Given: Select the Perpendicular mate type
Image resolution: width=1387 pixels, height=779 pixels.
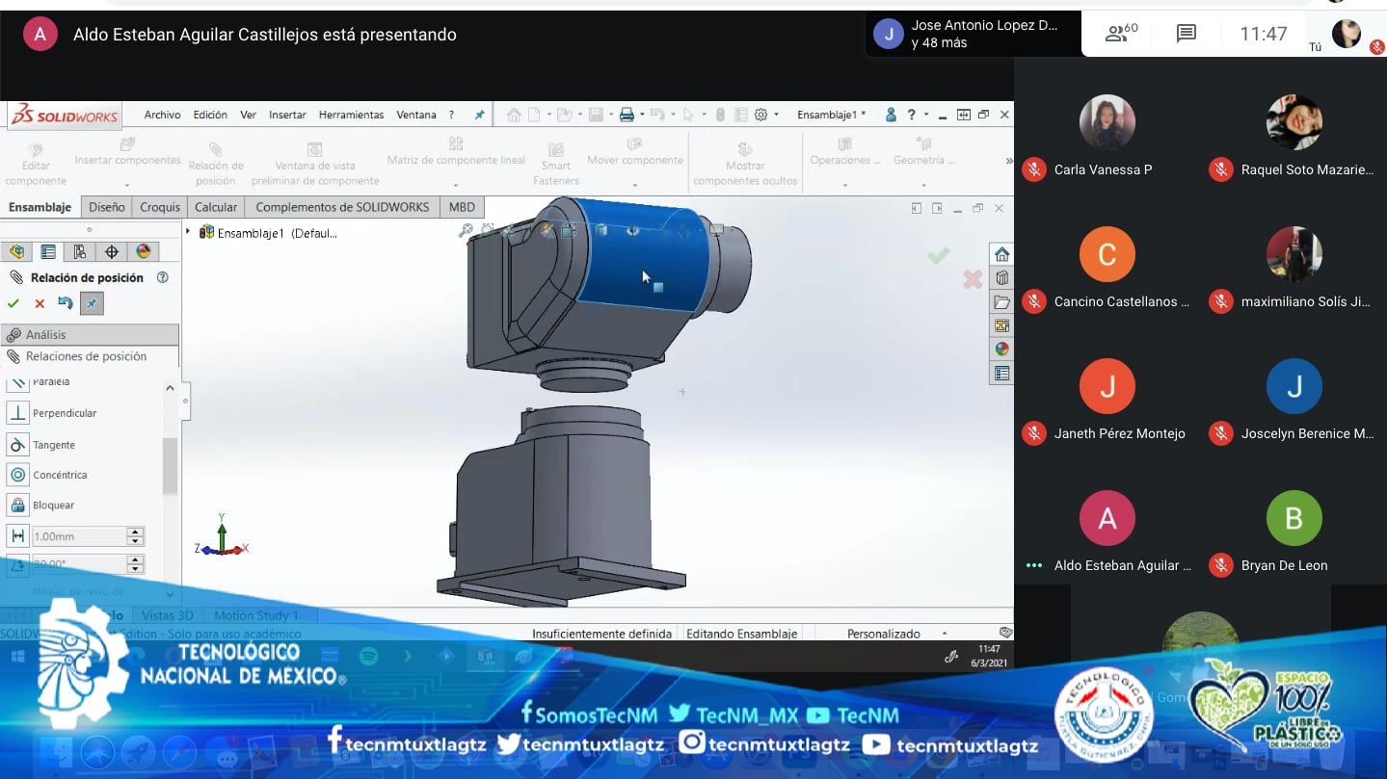Looking at the screenshot, I should tap(52, 413).
